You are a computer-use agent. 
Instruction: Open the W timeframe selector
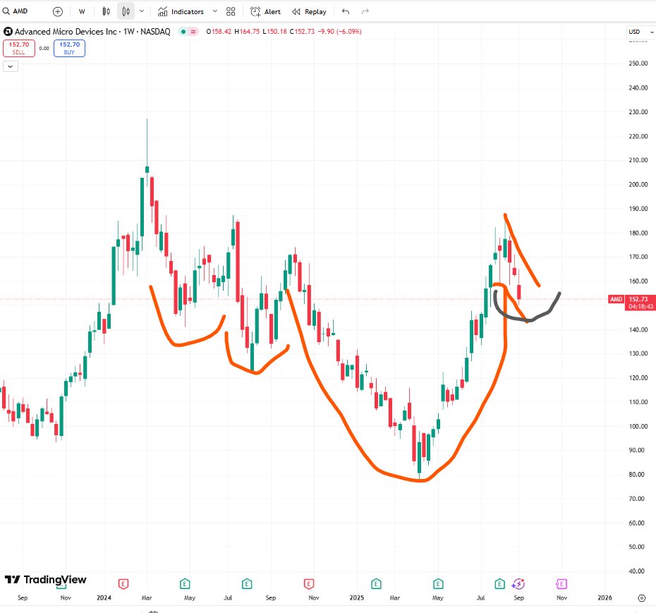pyautogui.click(x=82, y=12)
